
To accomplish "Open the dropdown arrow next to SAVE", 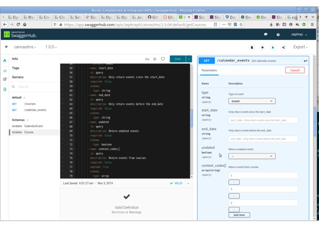I will (x=189, y=59).
